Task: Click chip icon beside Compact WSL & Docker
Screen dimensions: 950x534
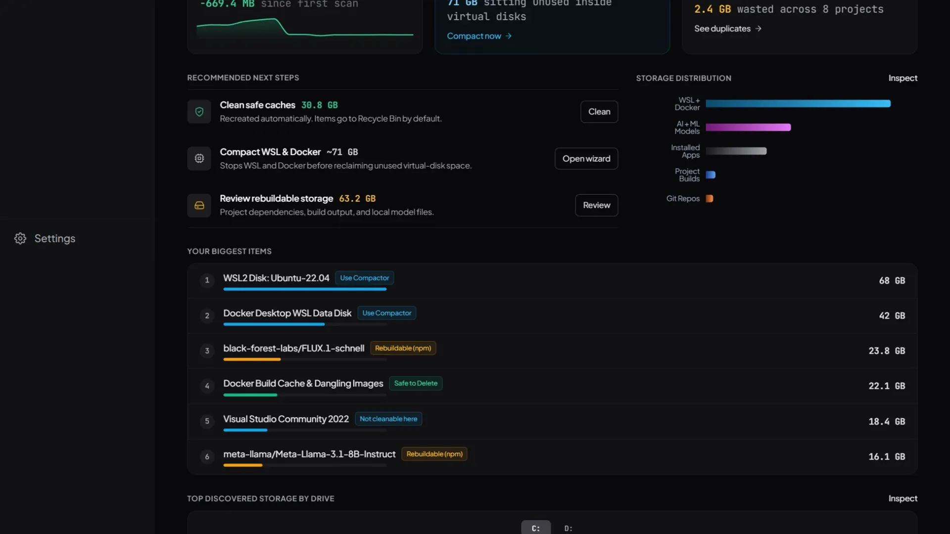Action: [199, 159]
